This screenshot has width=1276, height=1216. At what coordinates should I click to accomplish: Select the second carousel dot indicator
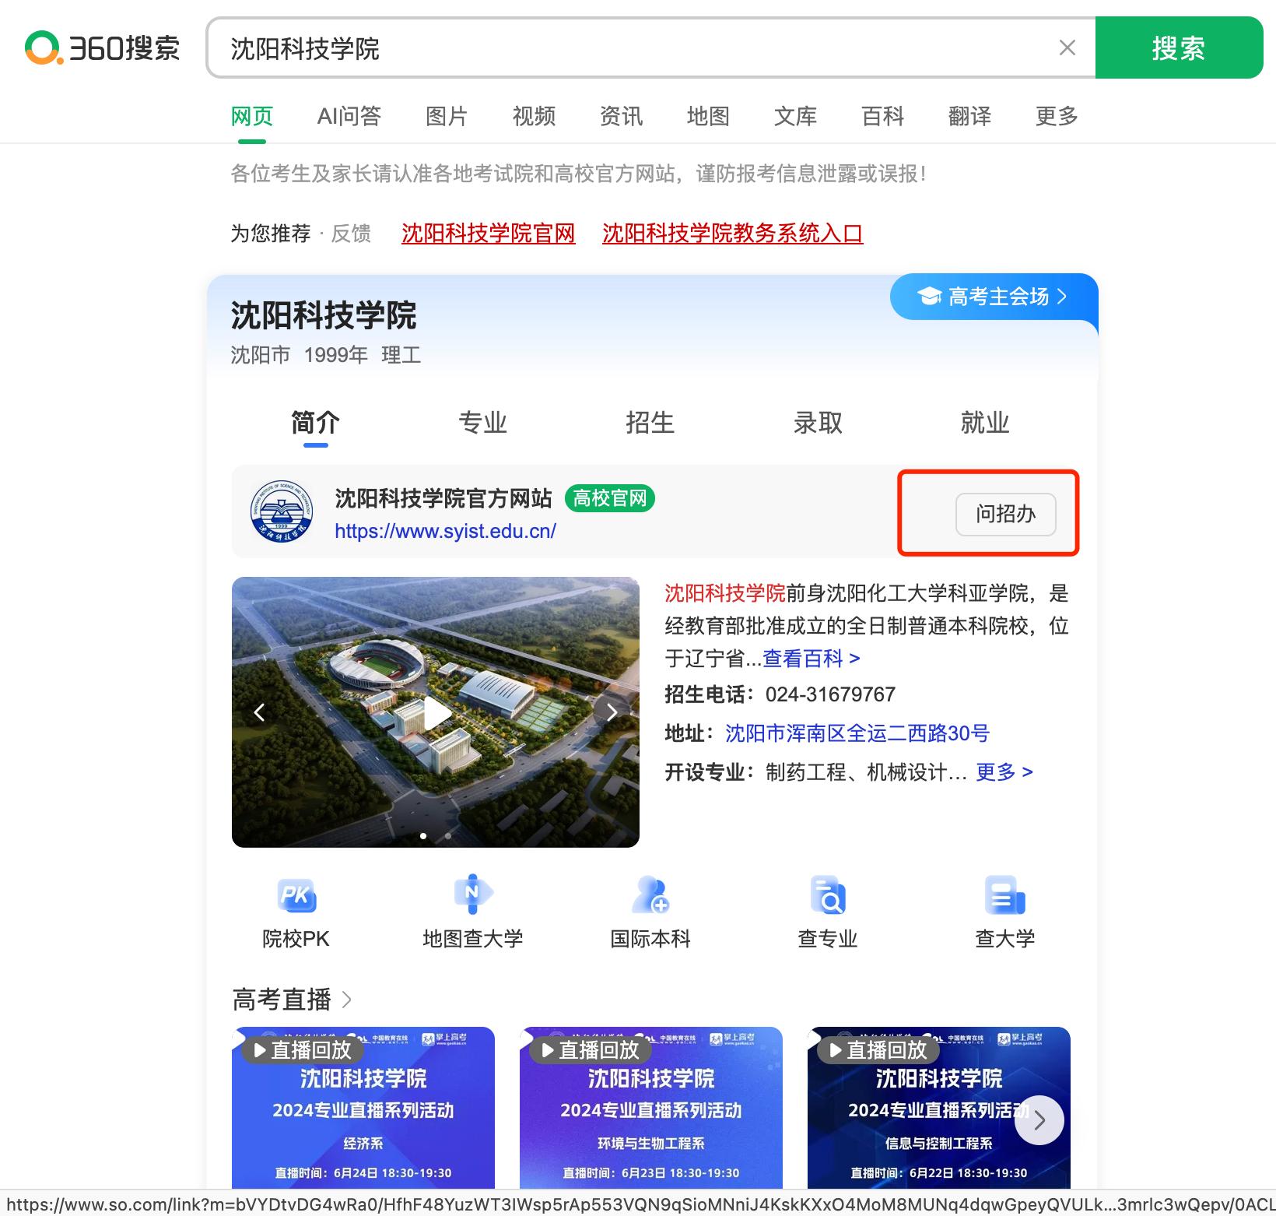448,835
